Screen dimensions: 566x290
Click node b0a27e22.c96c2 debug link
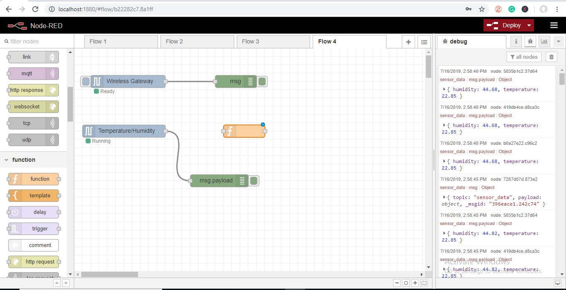tap(514, 143)
